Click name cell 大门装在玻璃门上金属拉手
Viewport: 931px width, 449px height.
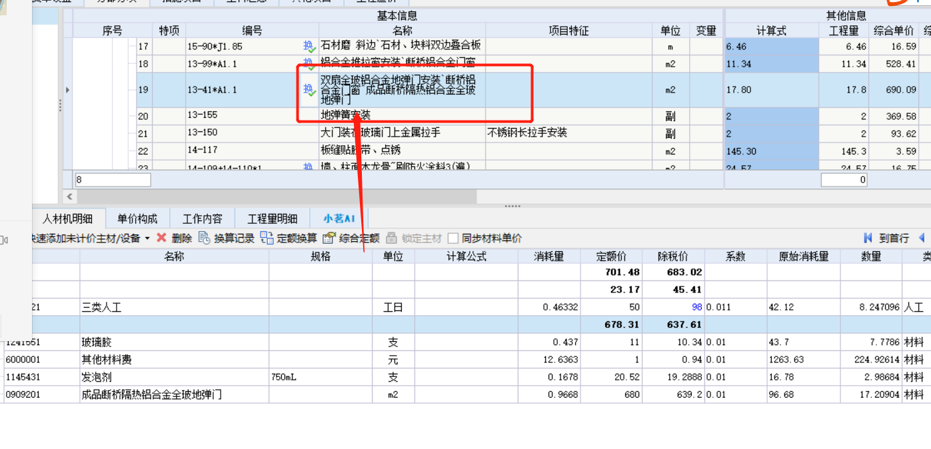[x=402, y=133]
